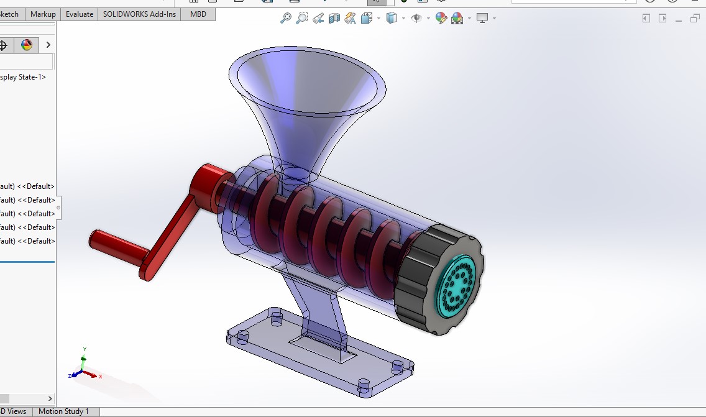Click the feature tree scrollbar right arrow

coord(50,398)
